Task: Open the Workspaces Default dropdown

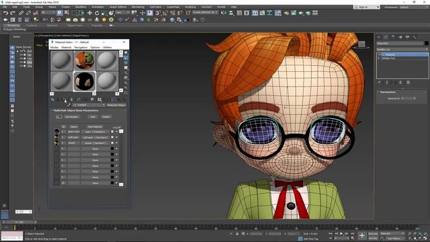Action: pyautogui.click(x=414, y=7)
